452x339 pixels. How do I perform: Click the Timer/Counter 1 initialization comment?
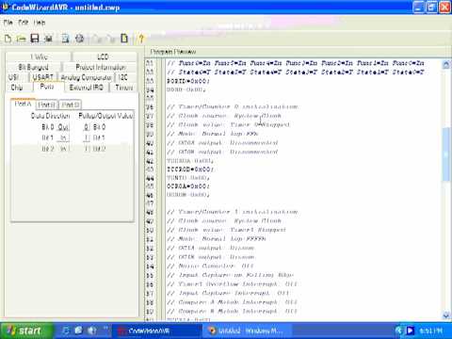233,212
